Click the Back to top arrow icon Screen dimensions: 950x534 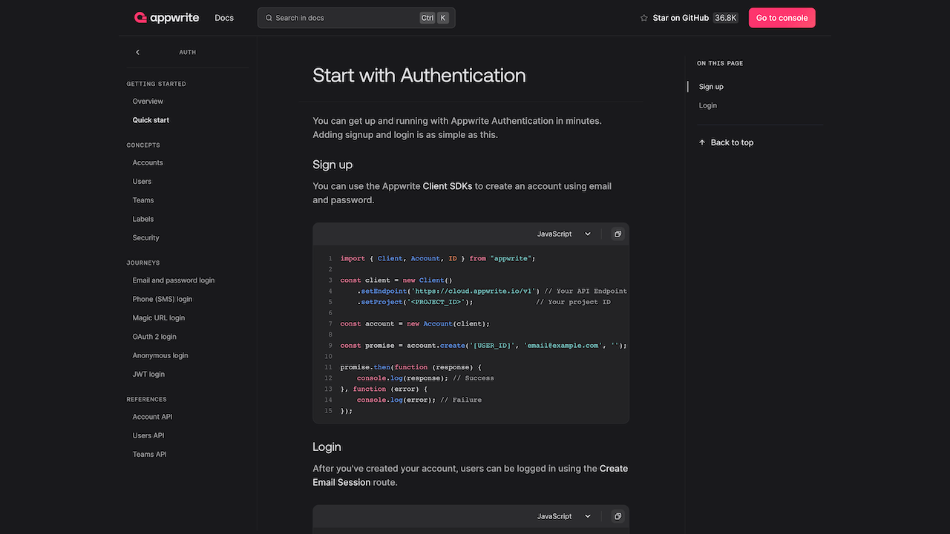(x=702, y=142)
